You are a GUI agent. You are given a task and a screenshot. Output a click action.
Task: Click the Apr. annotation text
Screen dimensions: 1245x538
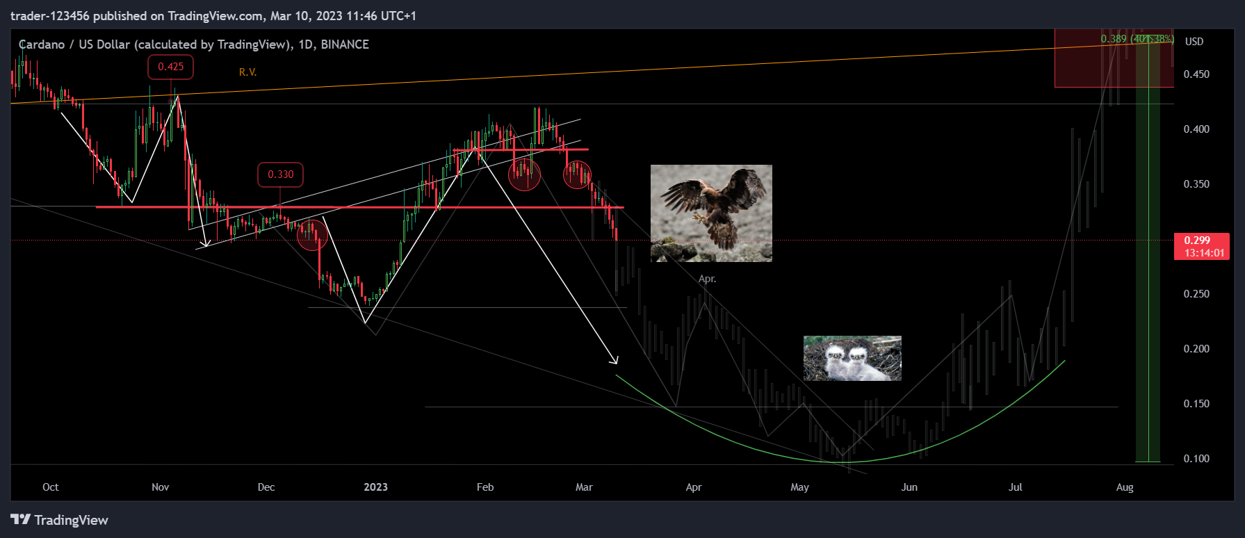pyautogui.click(x=707, y=279)
